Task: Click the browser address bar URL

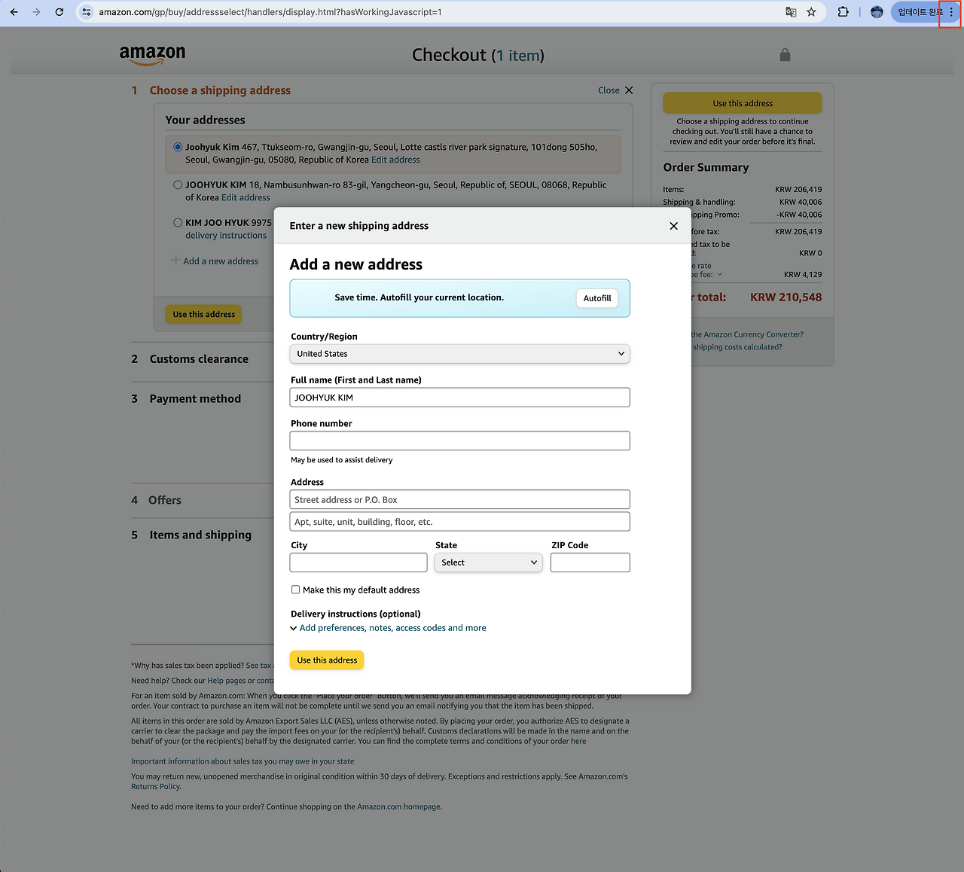Action: click(x=270, y=12)
